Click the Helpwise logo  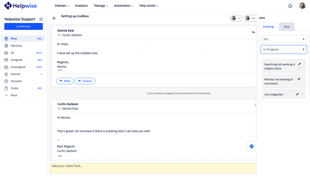[21, 6]
